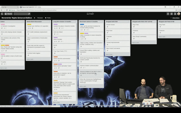The image size is (181, 113).
Task: Open Armor.2da full customization card
Action: (x=65, y=59)
